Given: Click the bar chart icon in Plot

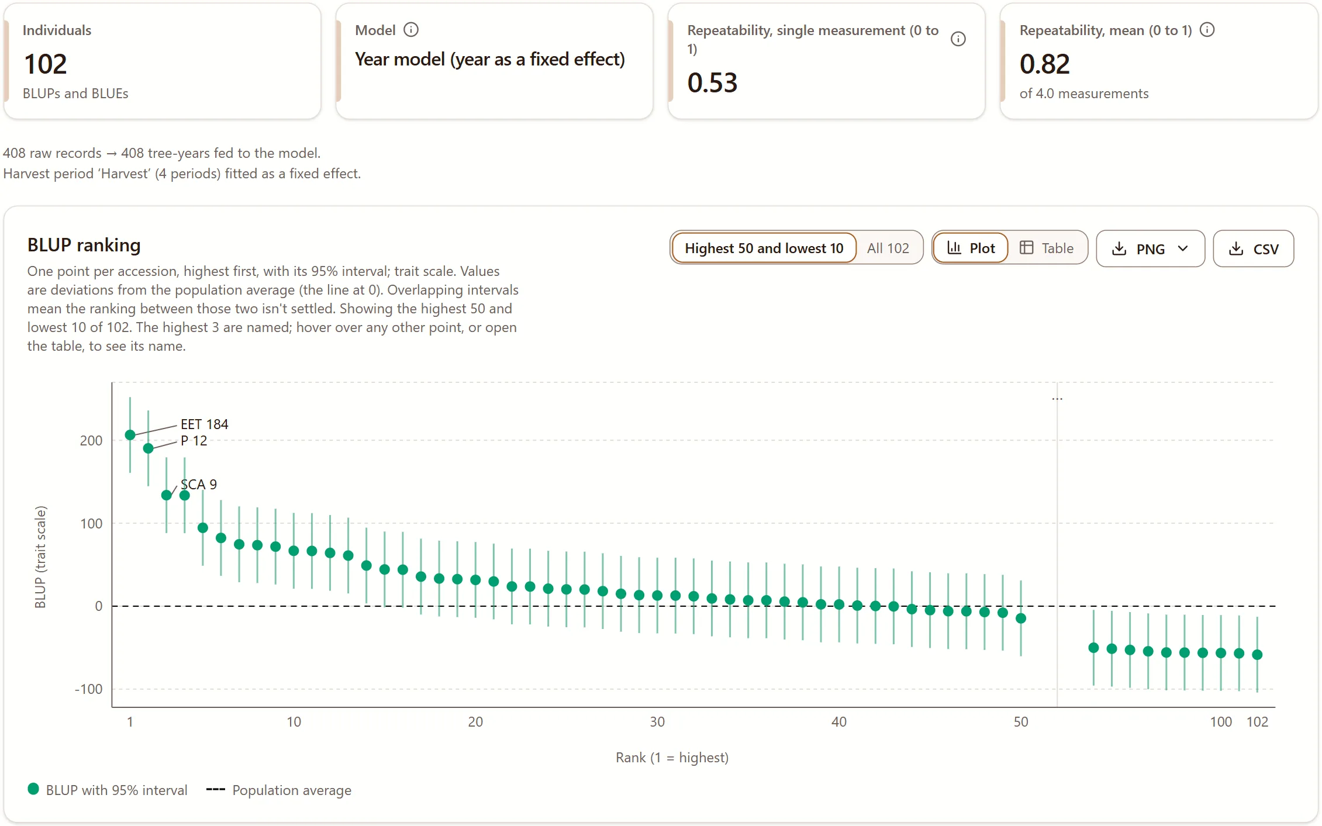Looking at the screenshot, I should [954, 248].
